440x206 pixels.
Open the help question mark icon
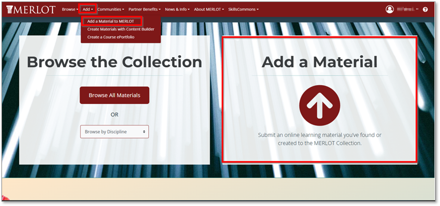tap(425, 9)
